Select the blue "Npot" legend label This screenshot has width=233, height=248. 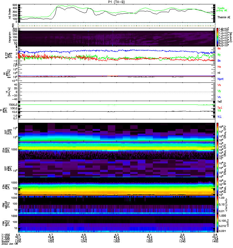click(x=220, y=79)
